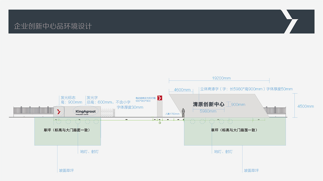The image size is (323, 181).
Task: Click the 'KingAgroot' sign lettering
Action: click(86, 111)
